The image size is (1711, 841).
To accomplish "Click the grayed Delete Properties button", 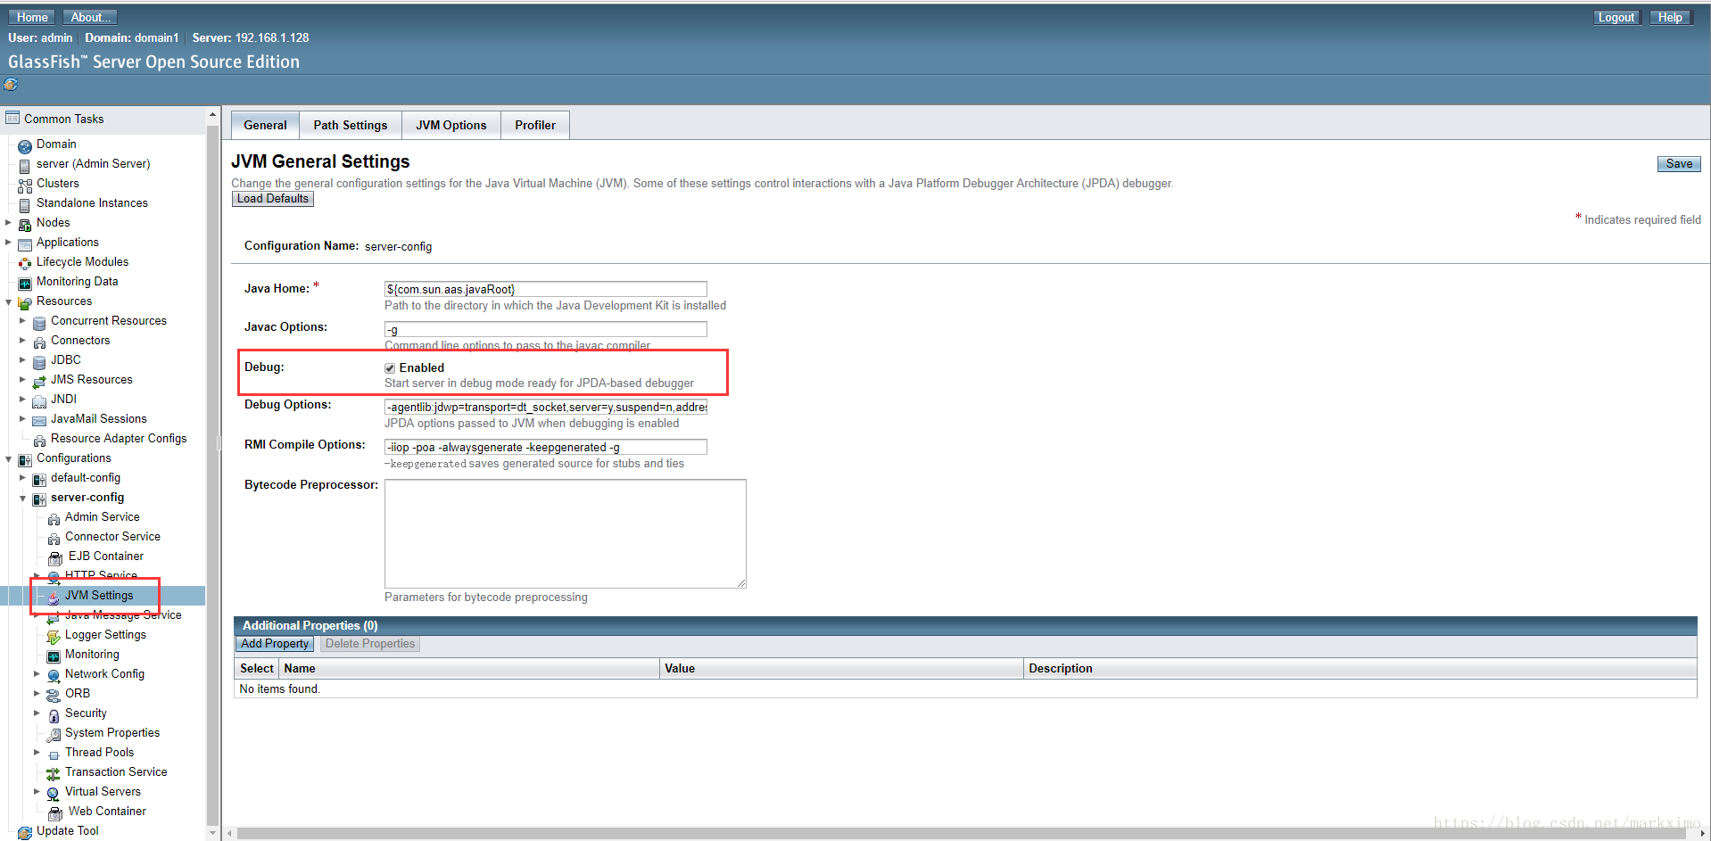I will coord(370,644).
